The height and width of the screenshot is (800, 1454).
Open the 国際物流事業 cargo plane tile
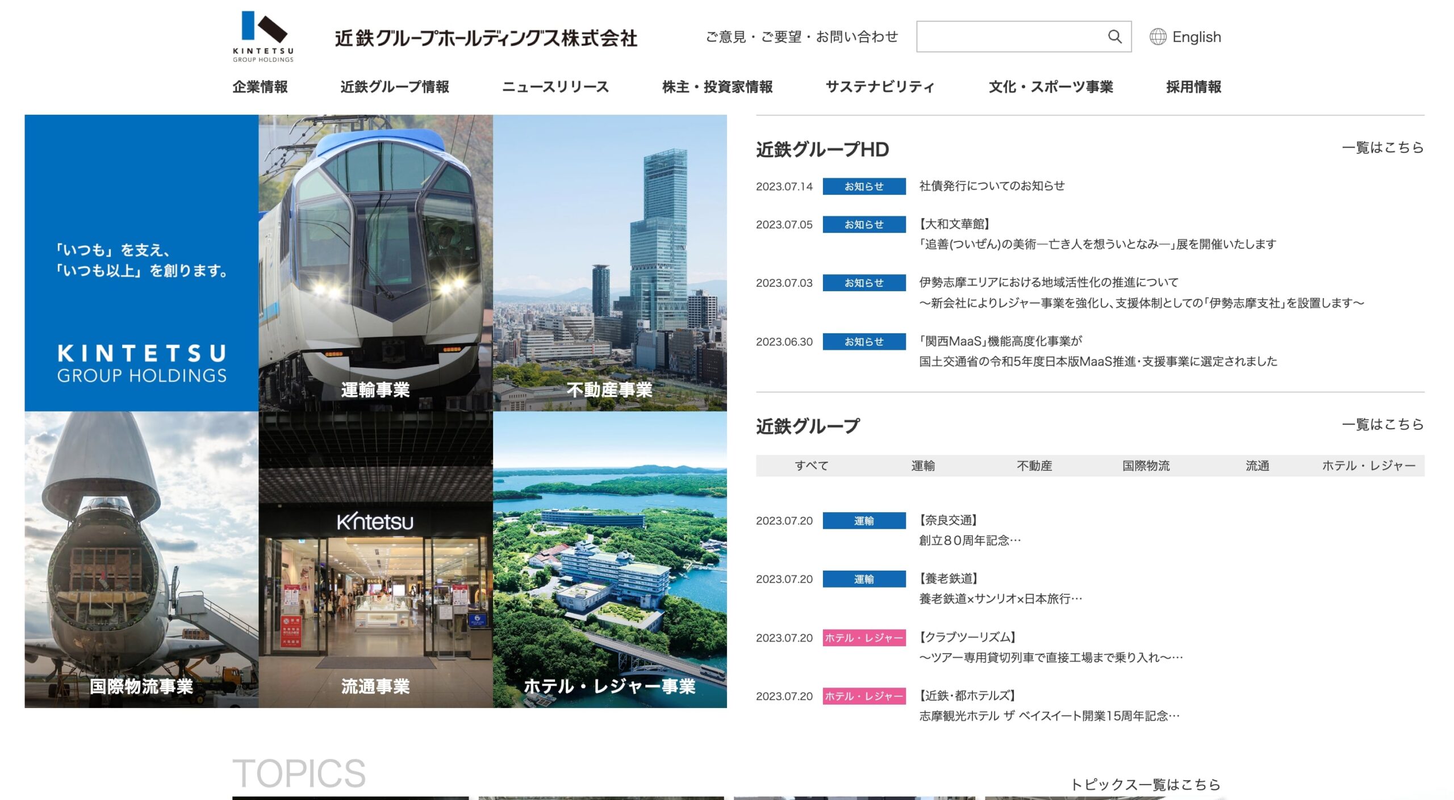tap(141, 559)
